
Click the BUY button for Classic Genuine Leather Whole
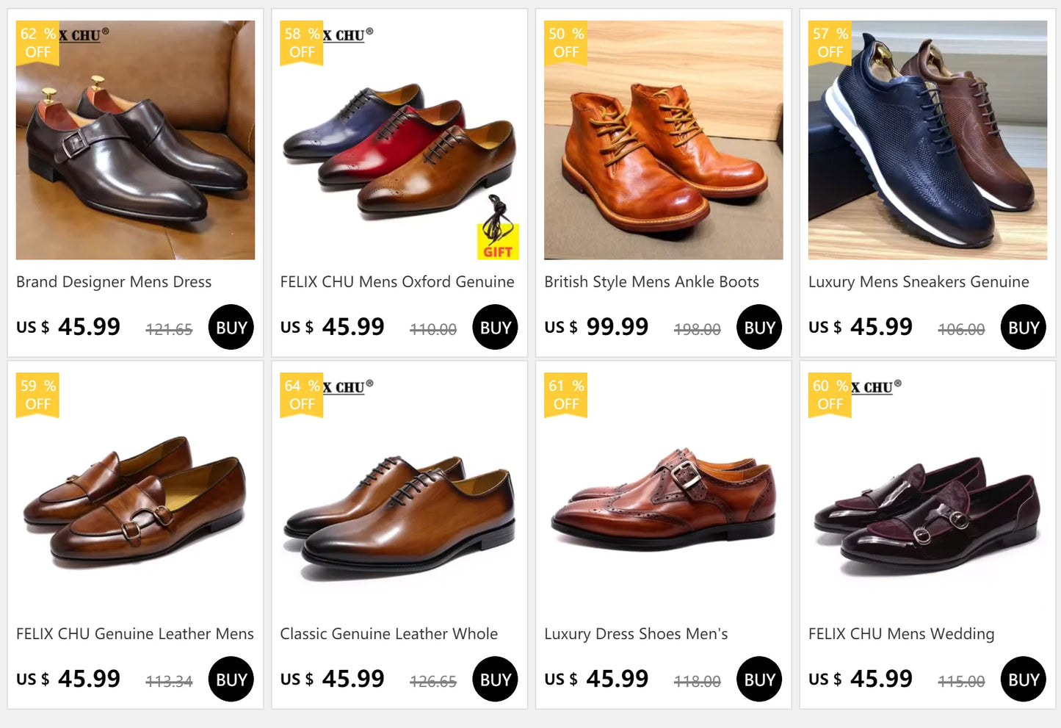pyautogui.click(x=495, y=679)
